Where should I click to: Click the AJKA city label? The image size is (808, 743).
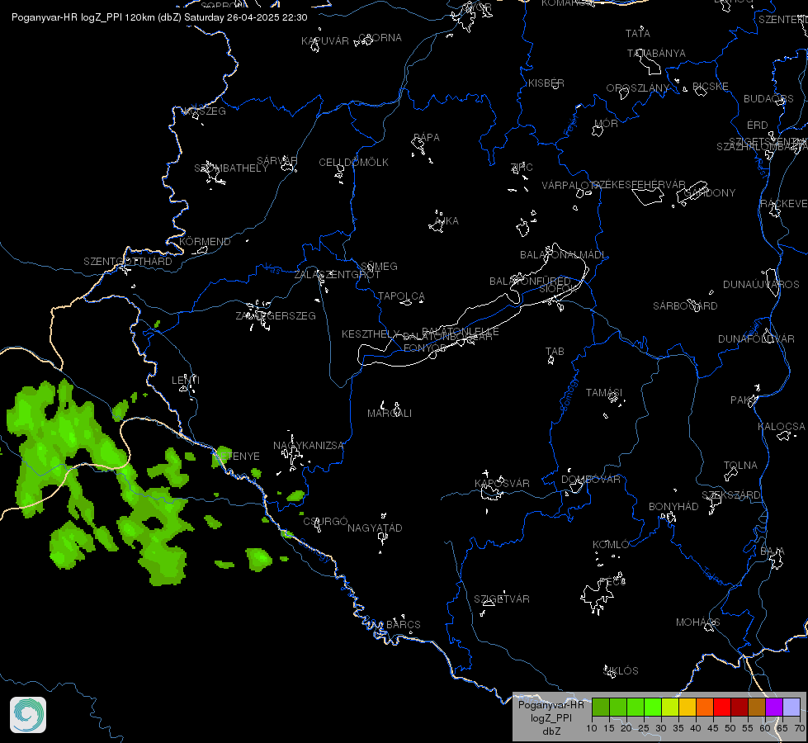pyautogui.click(x=447, y=221)
